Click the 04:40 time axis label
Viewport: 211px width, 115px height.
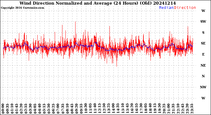[40, 109]
